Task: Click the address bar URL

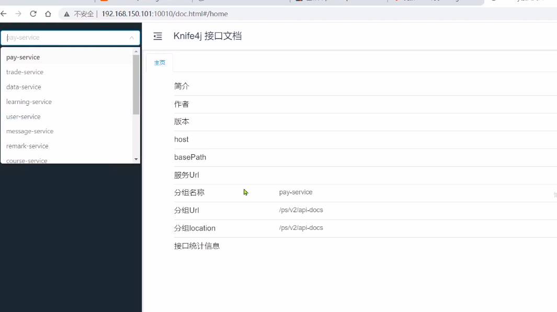Action: 164,14
